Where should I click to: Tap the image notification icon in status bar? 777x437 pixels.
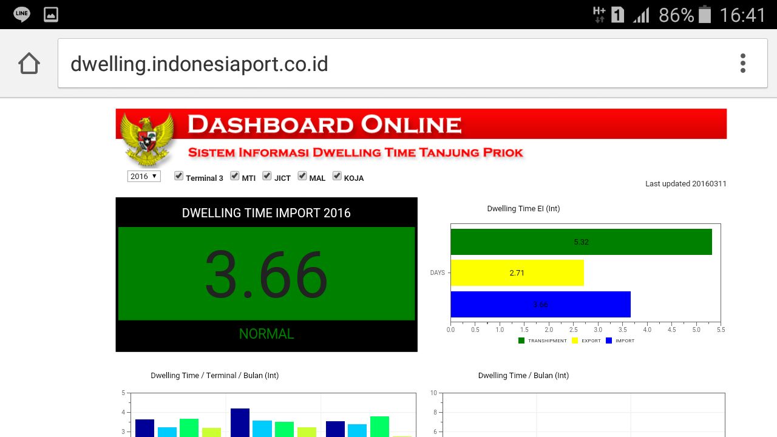[51, 14]
